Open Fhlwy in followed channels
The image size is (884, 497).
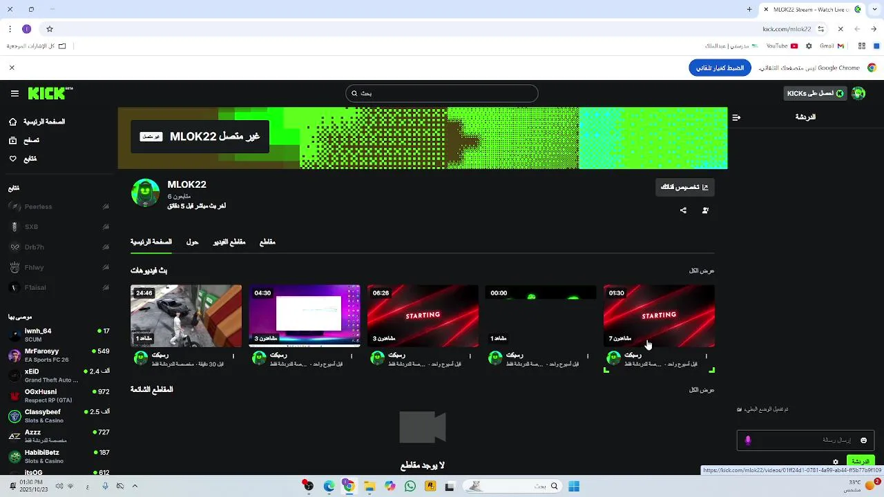[x=59, y=267]
